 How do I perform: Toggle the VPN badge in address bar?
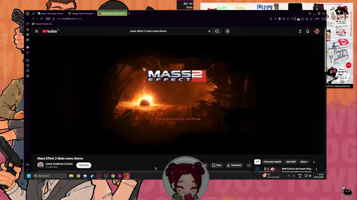point(48,19)
